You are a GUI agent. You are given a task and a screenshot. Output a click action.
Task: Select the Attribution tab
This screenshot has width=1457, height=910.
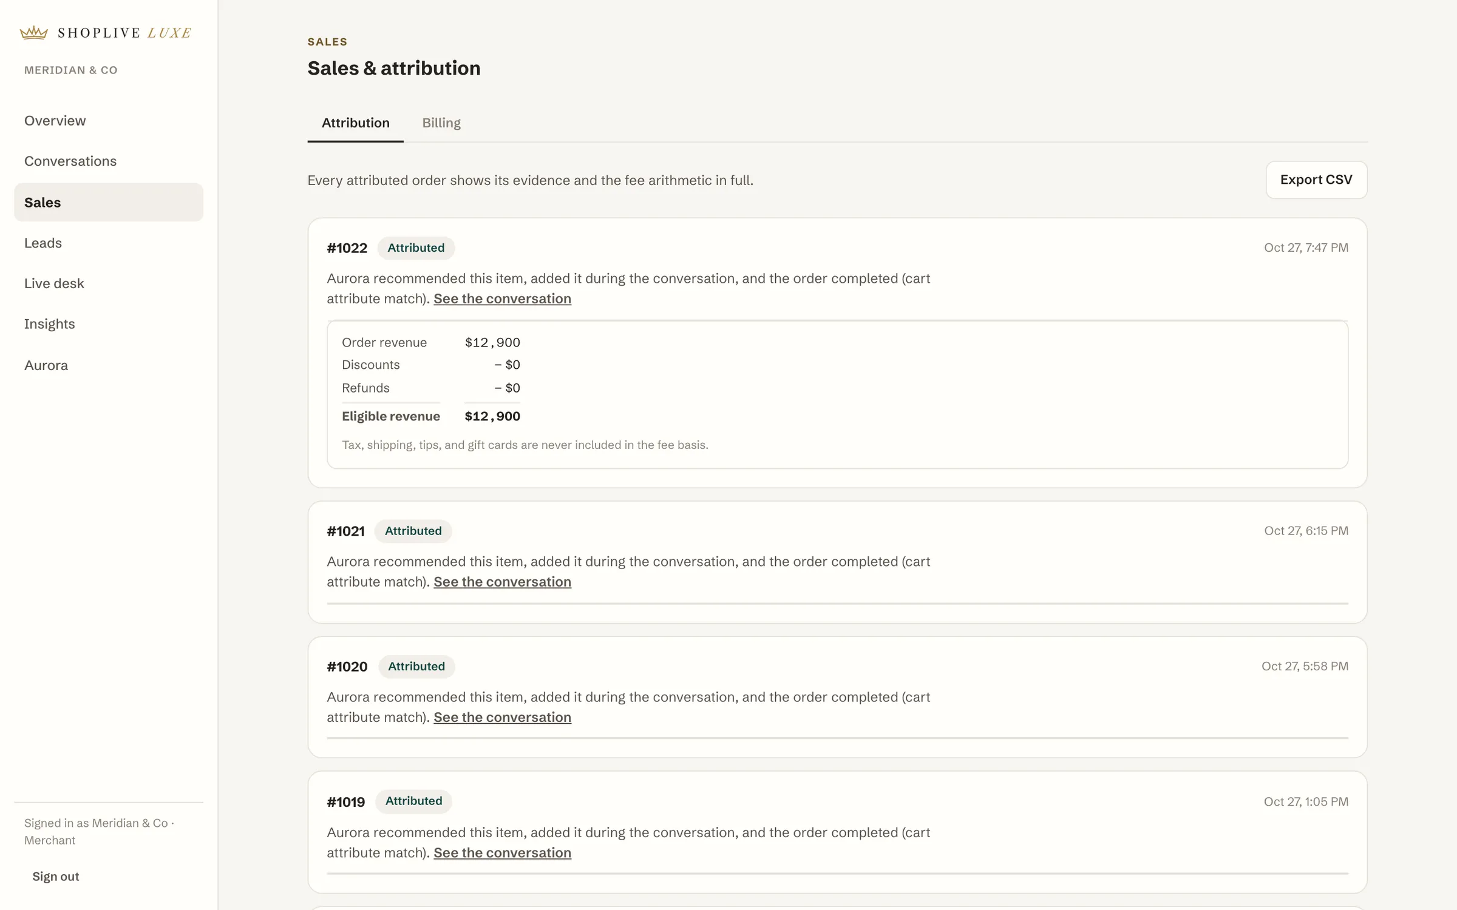tap(356, 123)
